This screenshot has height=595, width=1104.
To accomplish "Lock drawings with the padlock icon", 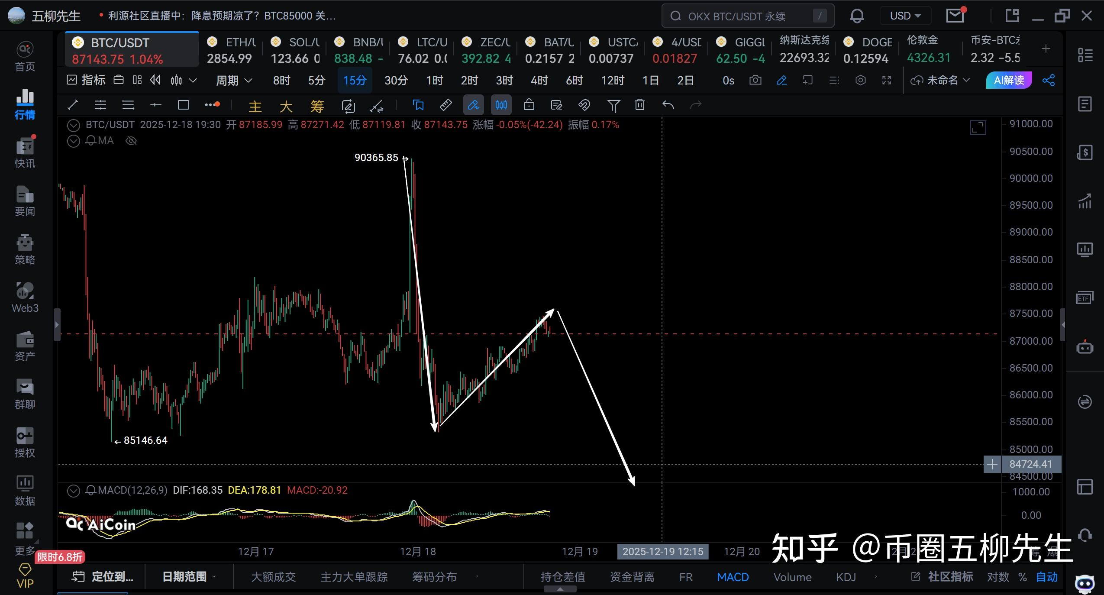I will point(529,105).
